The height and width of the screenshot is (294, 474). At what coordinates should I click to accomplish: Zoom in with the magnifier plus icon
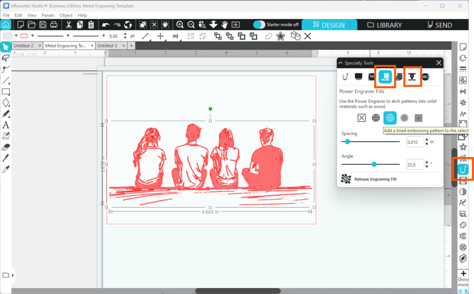click(x=180, y=24)
